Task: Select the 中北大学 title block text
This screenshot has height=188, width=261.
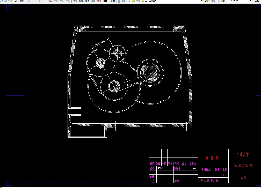Action: (243, 154)
